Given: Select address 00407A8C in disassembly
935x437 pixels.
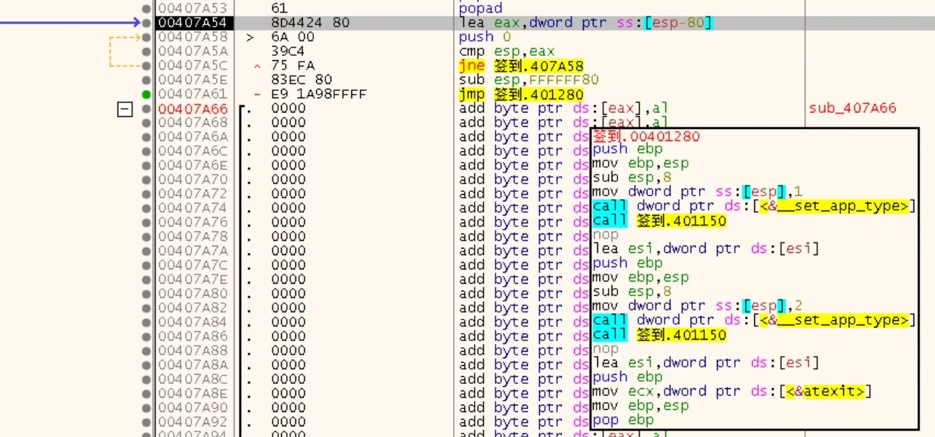Looking at the screenshot, I should (x=191, y=379).
